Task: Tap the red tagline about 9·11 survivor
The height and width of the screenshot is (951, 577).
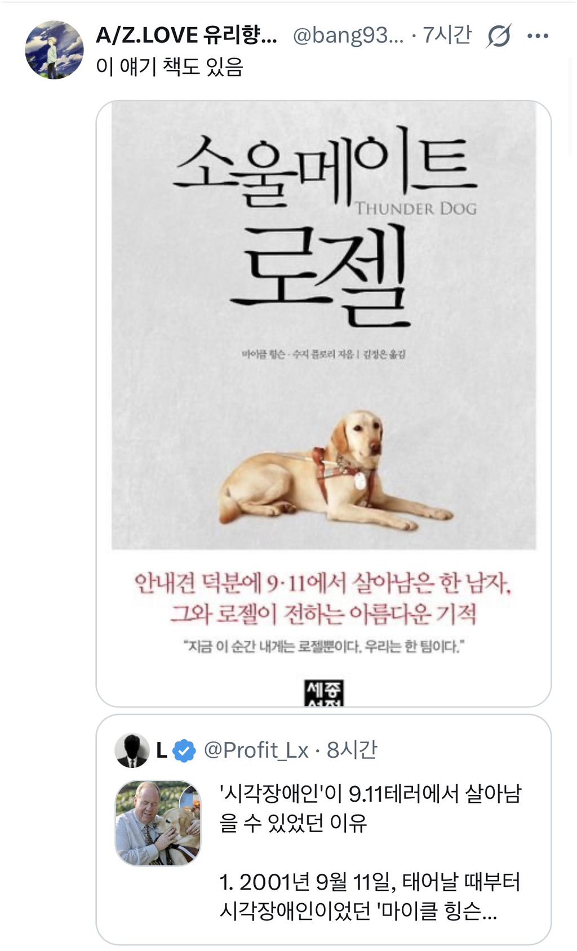Action: pyautogui.click(x=323, y=598)
